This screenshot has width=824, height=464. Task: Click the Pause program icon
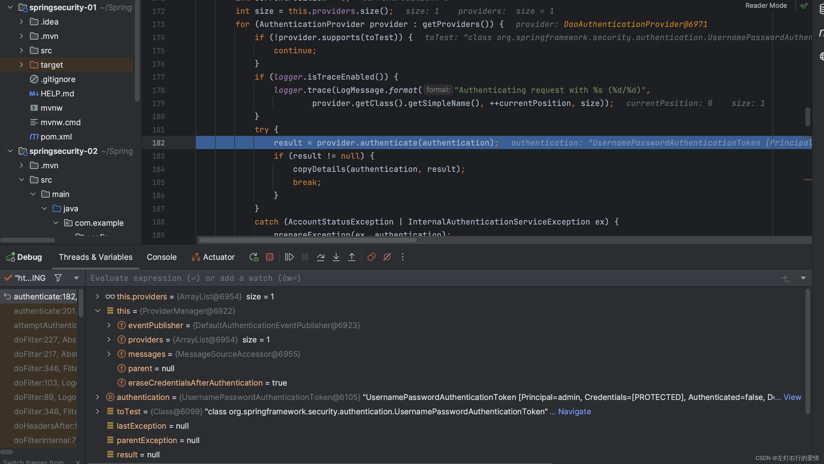[x=305, y=257]
